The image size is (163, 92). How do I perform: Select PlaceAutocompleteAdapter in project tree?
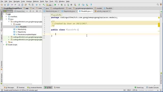pyautogui.click(x=27, y=34)
